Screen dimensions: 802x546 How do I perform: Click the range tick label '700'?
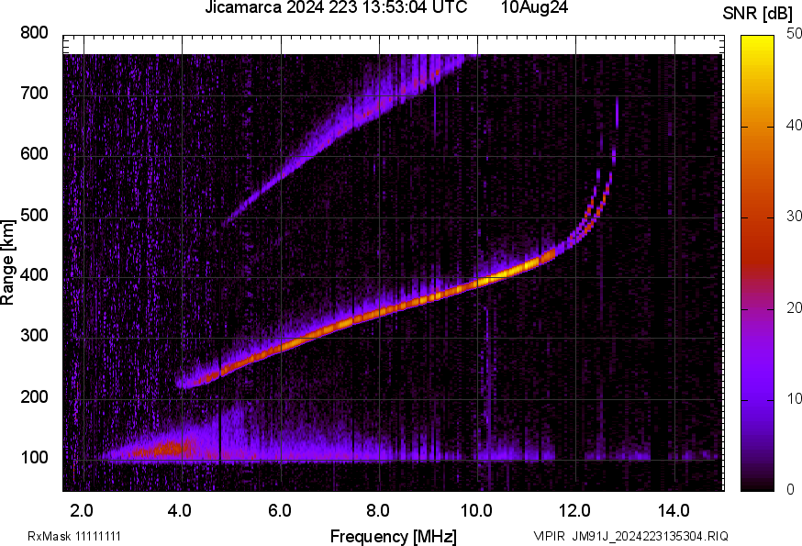(34, 93)
